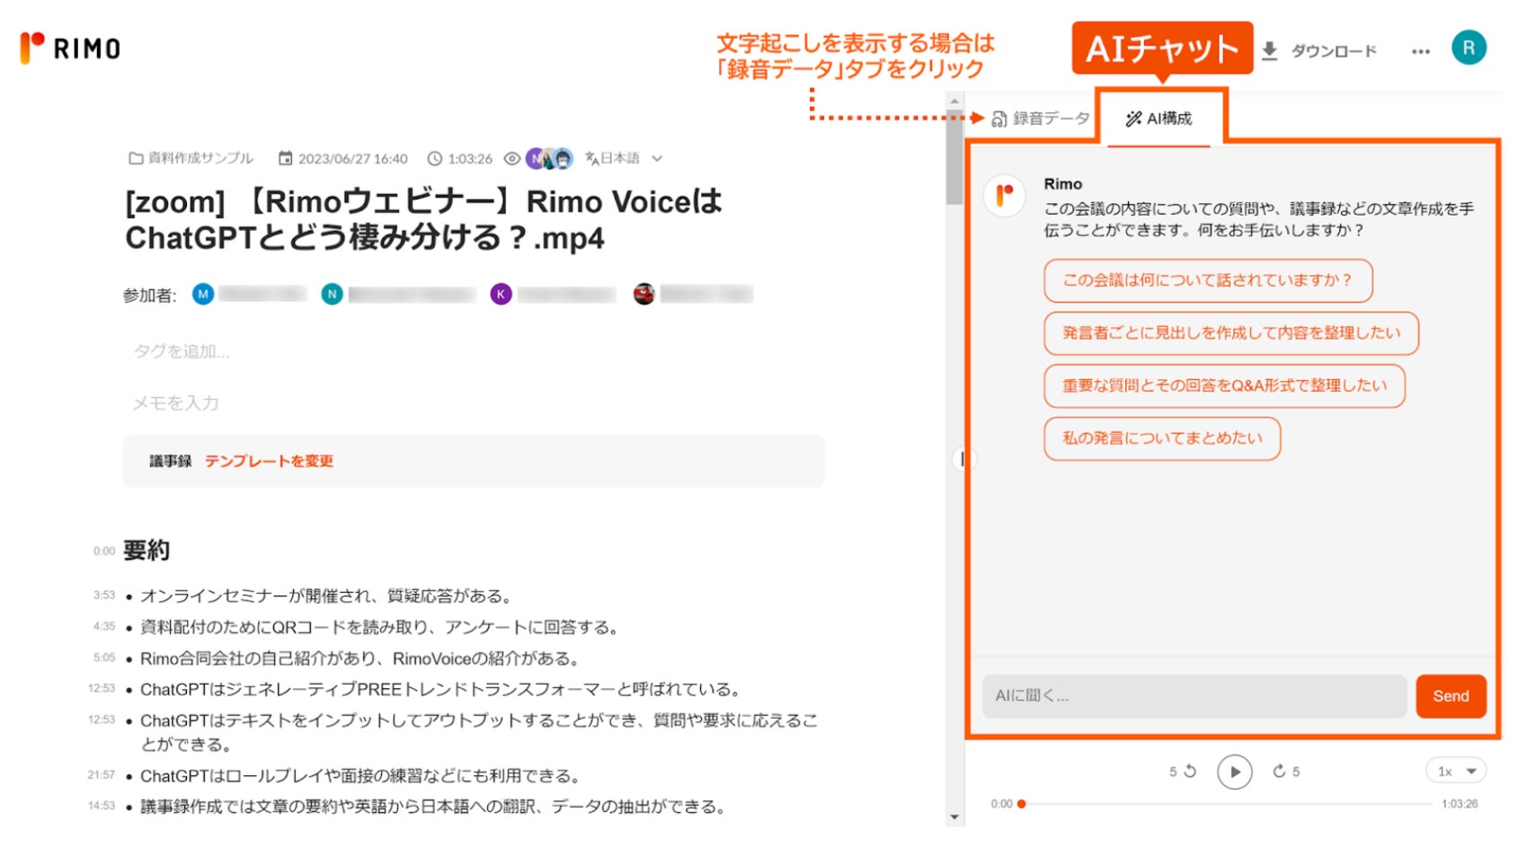
Task: Click the 資料作成サンプル folder name
Action: [x=201, y=158]
